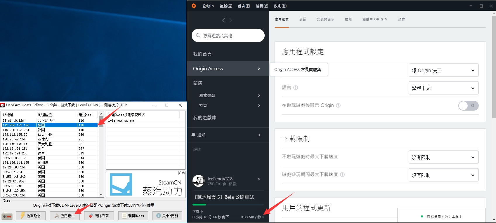
Task: Switch to the 安裝與儲存 tab
Action: click(x=326, y=19)
